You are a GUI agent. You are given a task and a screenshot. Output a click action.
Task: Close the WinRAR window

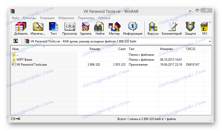206,10
